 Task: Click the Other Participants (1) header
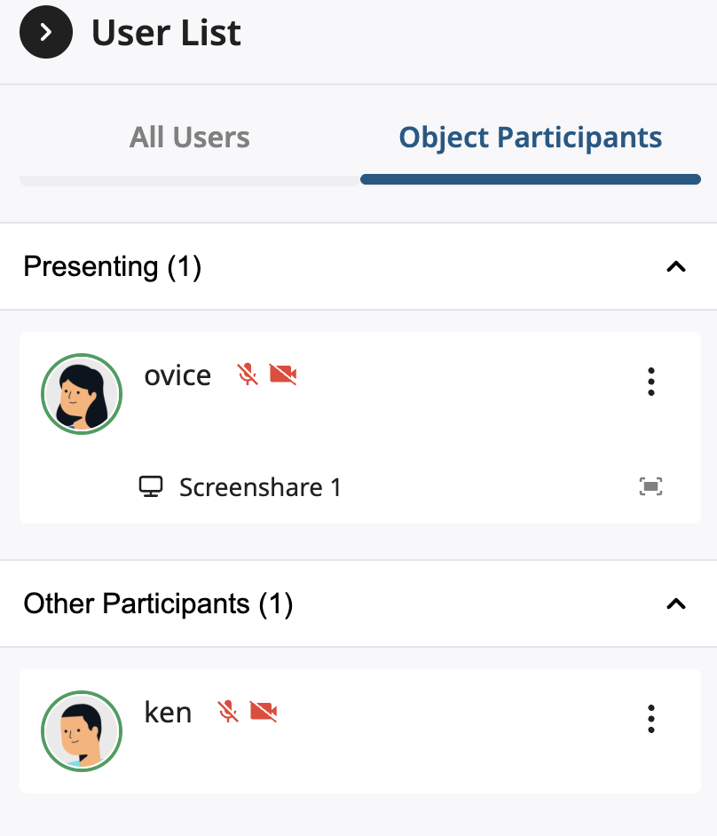click(158, 603)
